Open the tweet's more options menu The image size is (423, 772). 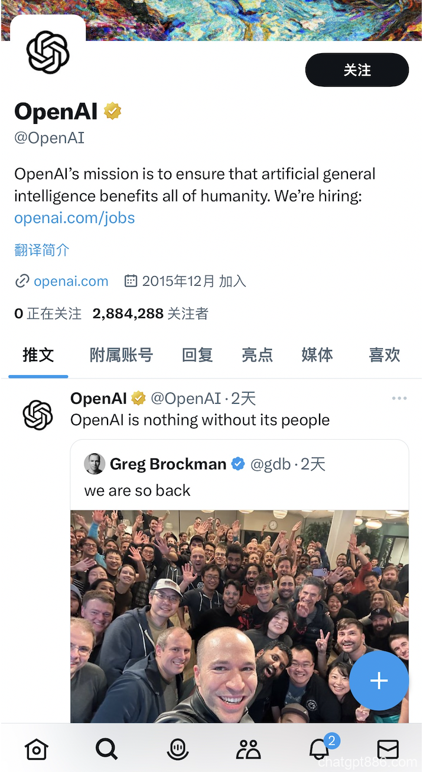(x=399, y=398)
